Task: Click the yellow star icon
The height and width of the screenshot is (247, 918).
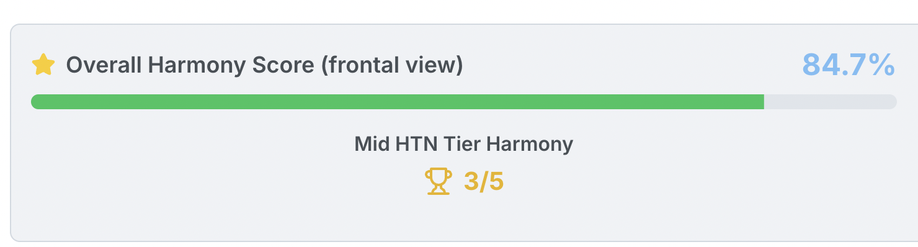Action: pos(43,65)
